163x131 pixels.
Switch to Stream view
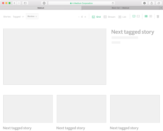pos(109,17)
